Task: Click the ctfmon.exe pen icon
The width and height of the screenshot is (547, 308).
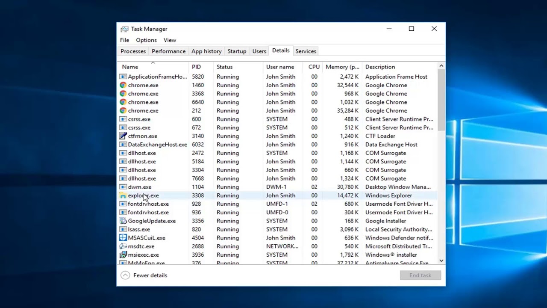Action: click(123, 136)
